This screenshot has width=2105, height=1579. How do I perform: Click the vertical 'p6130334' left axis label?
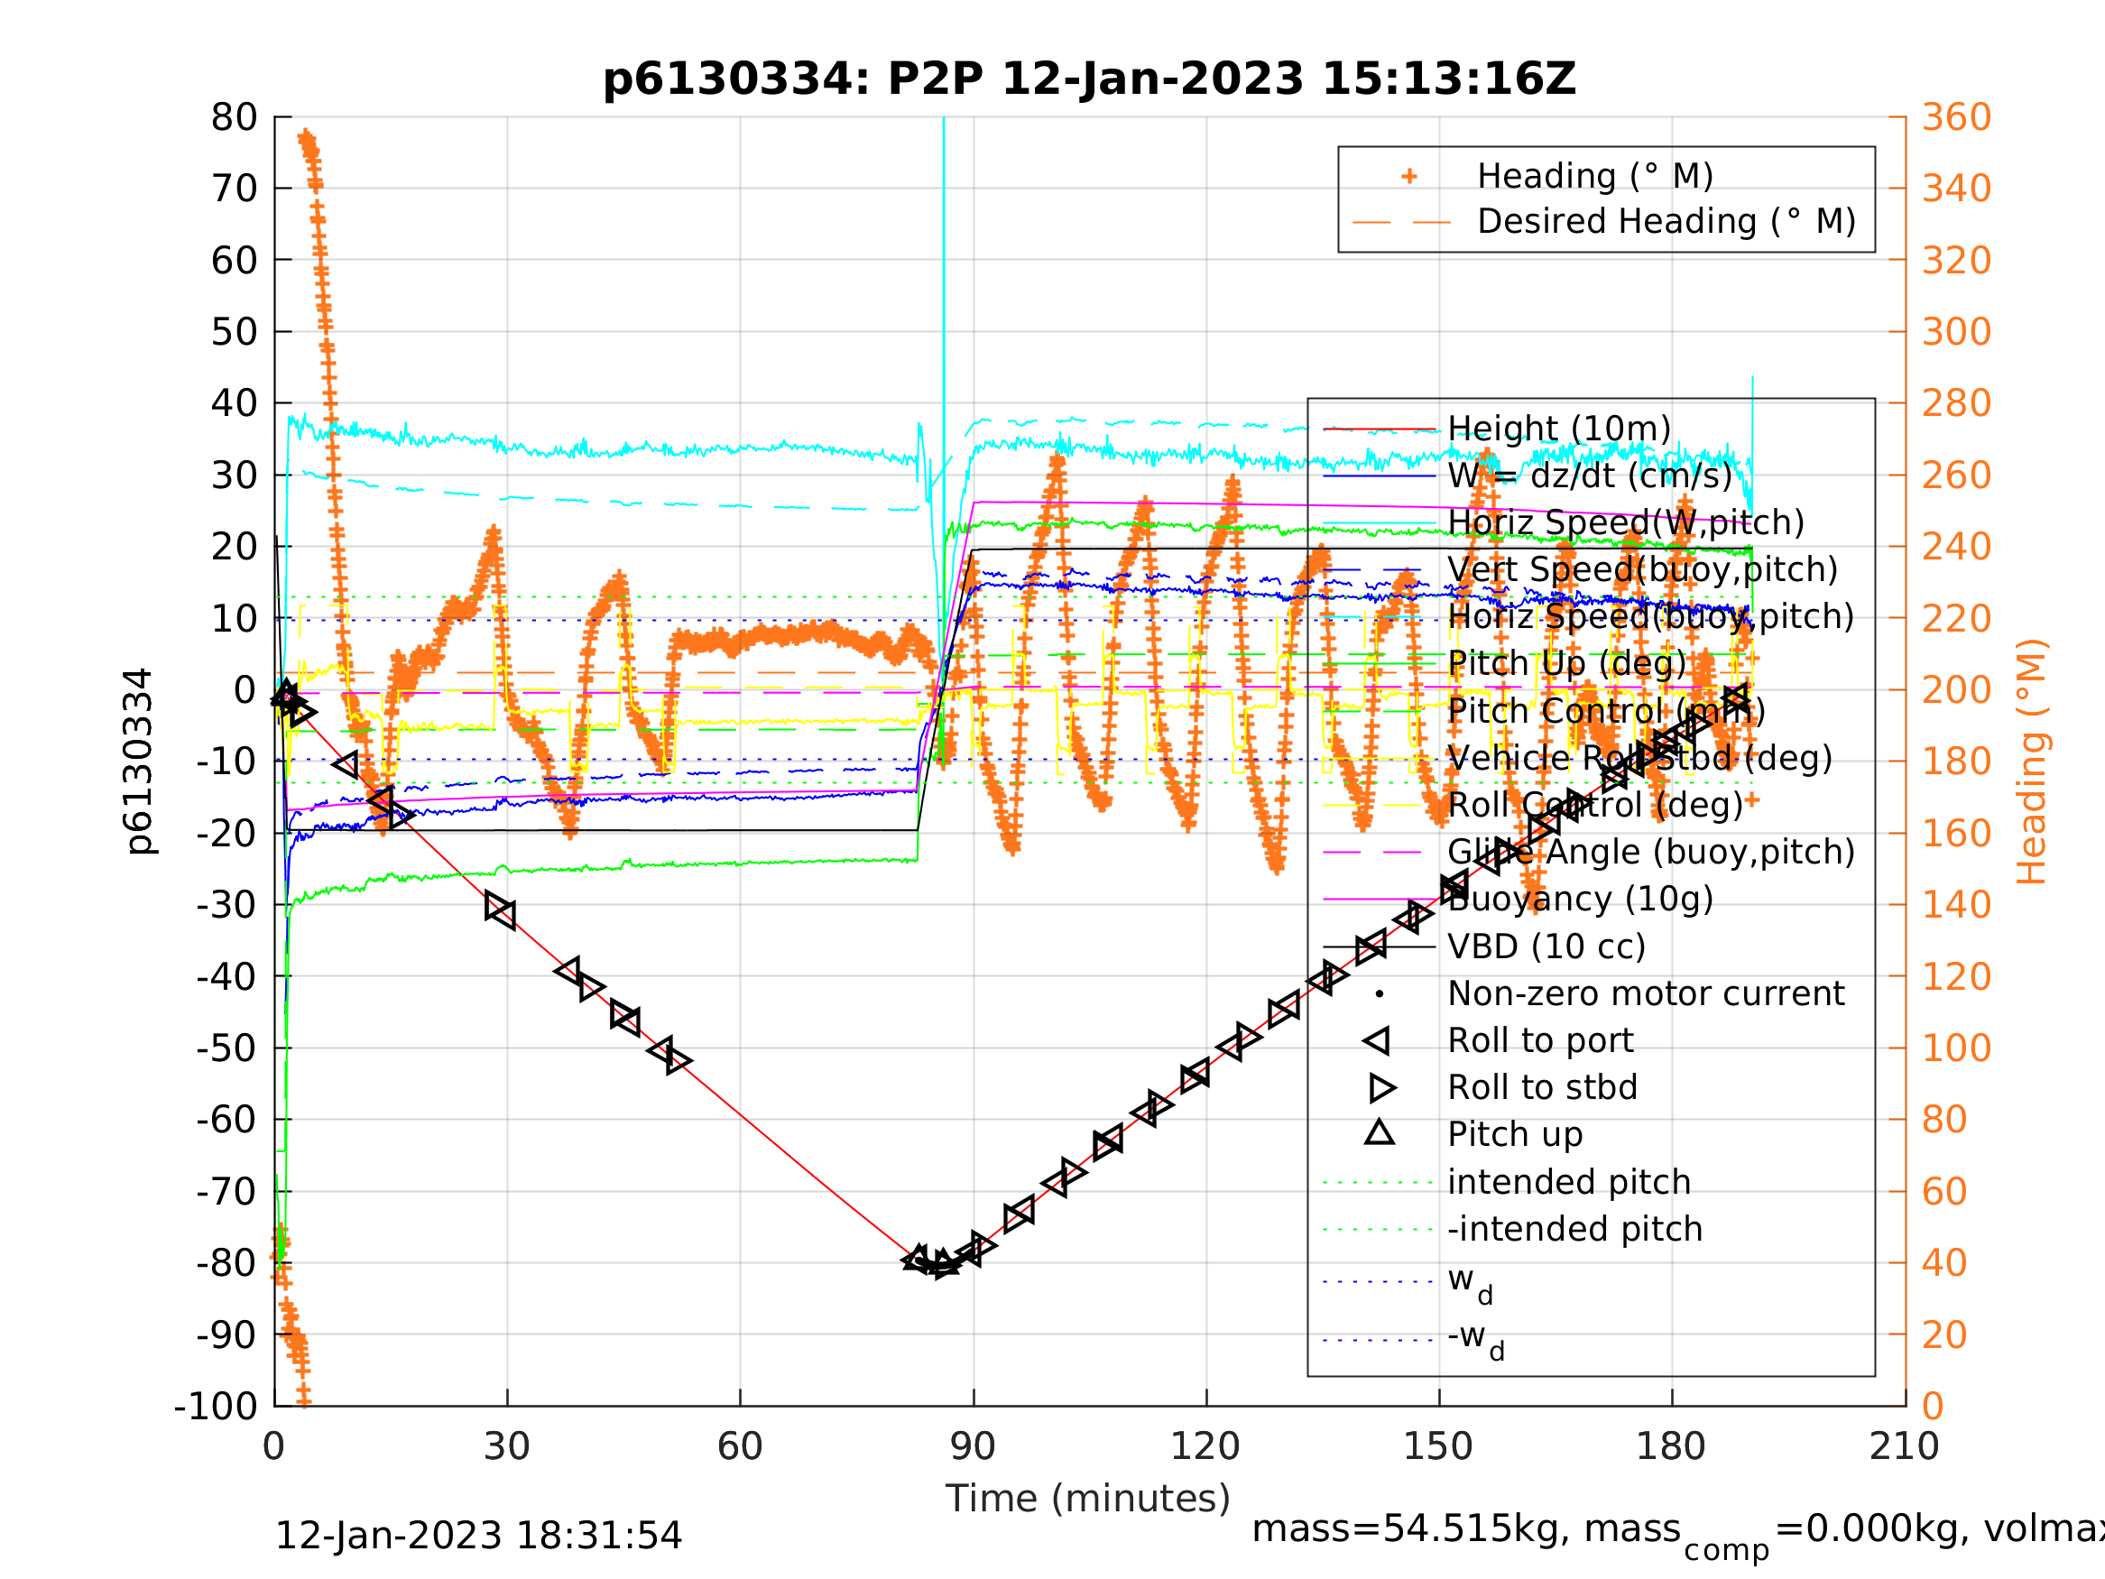(139, 762)
